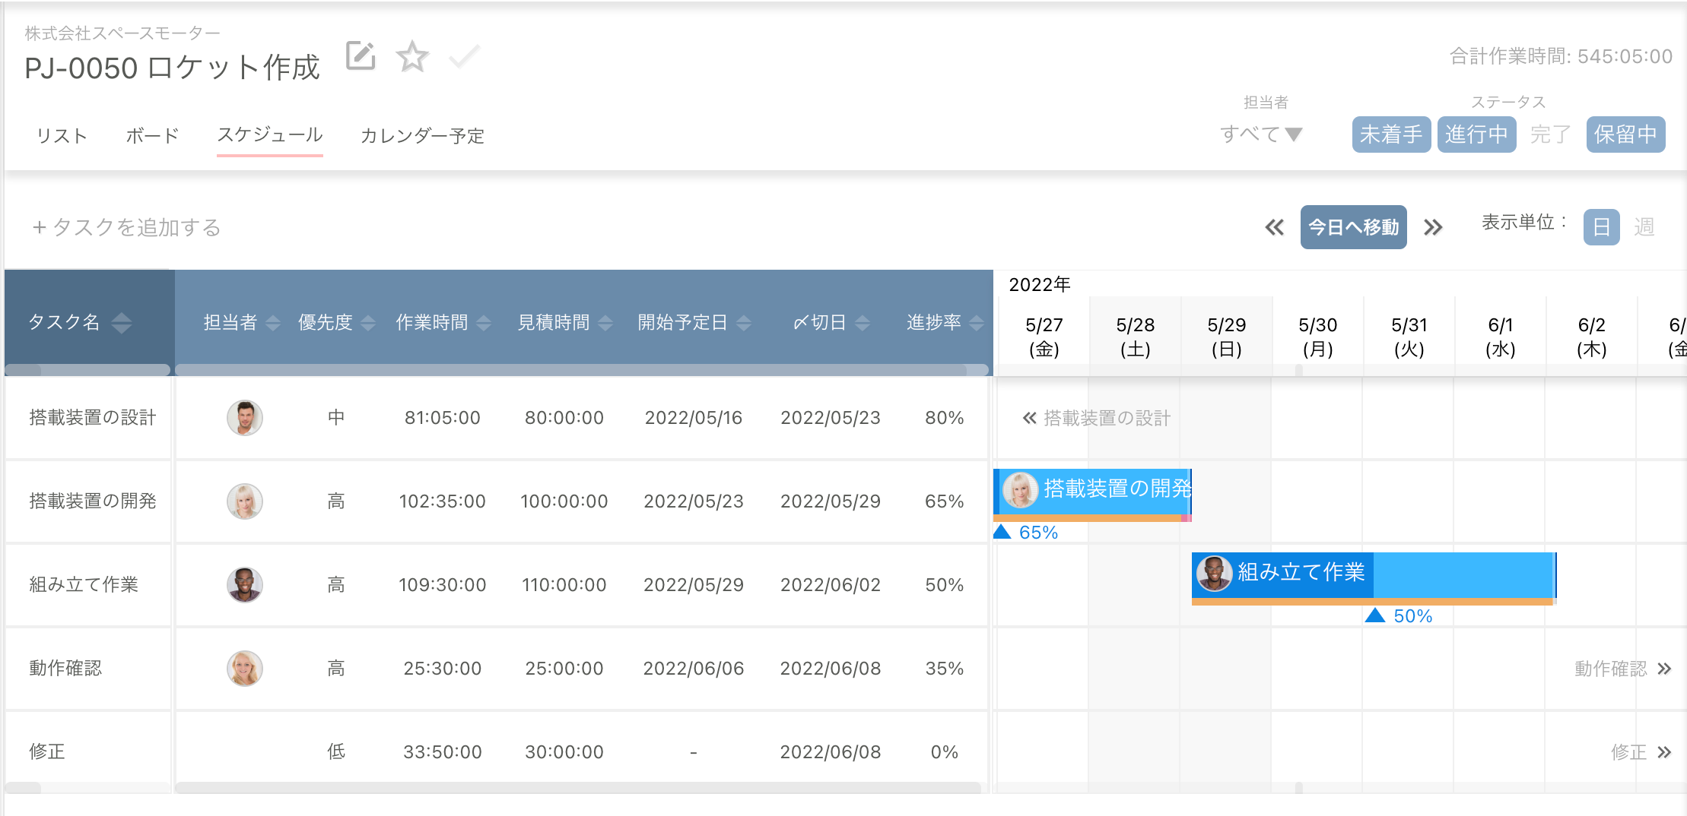The width and height of the screenshot is (1687, 816).
Task: Toggle the 未着手 status filter
Action: [x=1390, y=134]
